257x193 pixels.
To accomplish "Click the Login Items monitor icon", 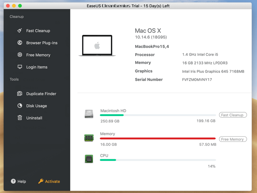I will click(20, 67).
